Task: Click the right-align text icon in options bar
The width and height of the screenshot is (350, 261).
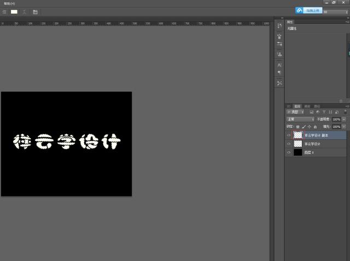Action: point(4,12)
